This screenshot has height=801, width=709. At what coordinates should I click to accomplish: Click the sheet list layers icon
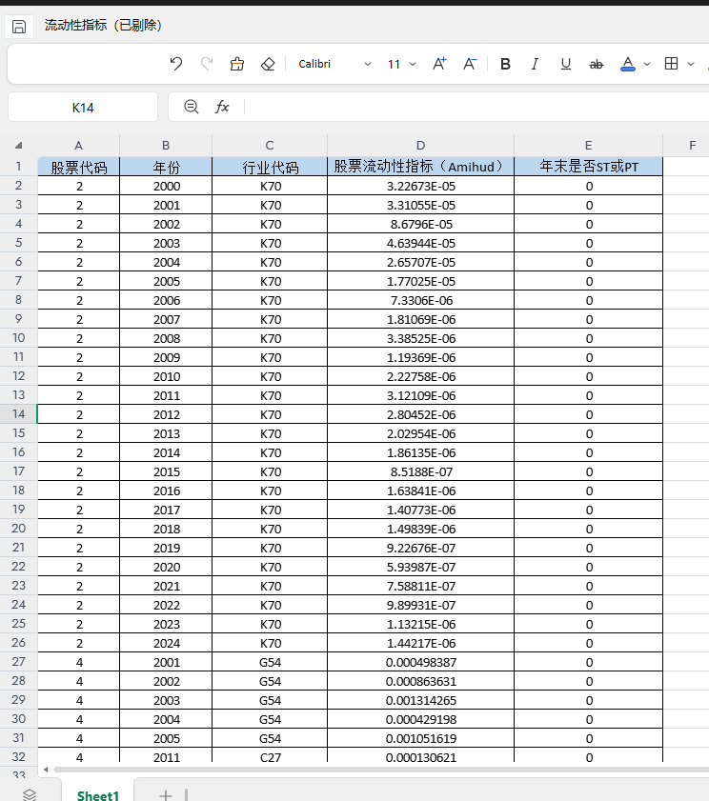(x=30, y=795)
